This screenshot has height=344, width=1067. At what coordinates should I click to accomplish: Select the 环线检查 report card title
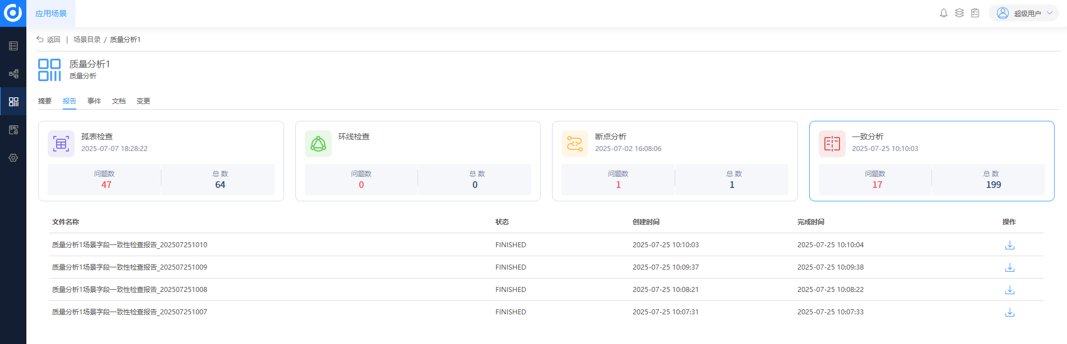tap(354, 136)
